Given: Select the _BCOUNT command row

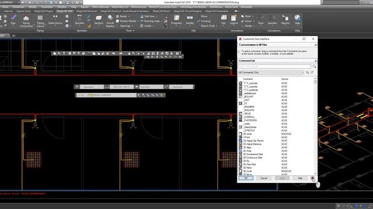Looking at the screenshot, I should [276, 97].
